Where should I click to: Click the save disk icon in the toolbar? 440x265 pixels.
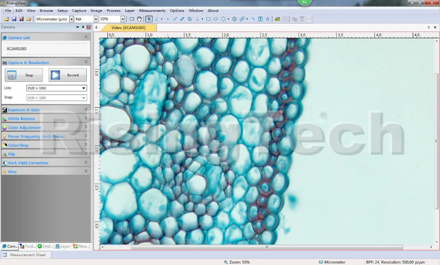[14, 19]
